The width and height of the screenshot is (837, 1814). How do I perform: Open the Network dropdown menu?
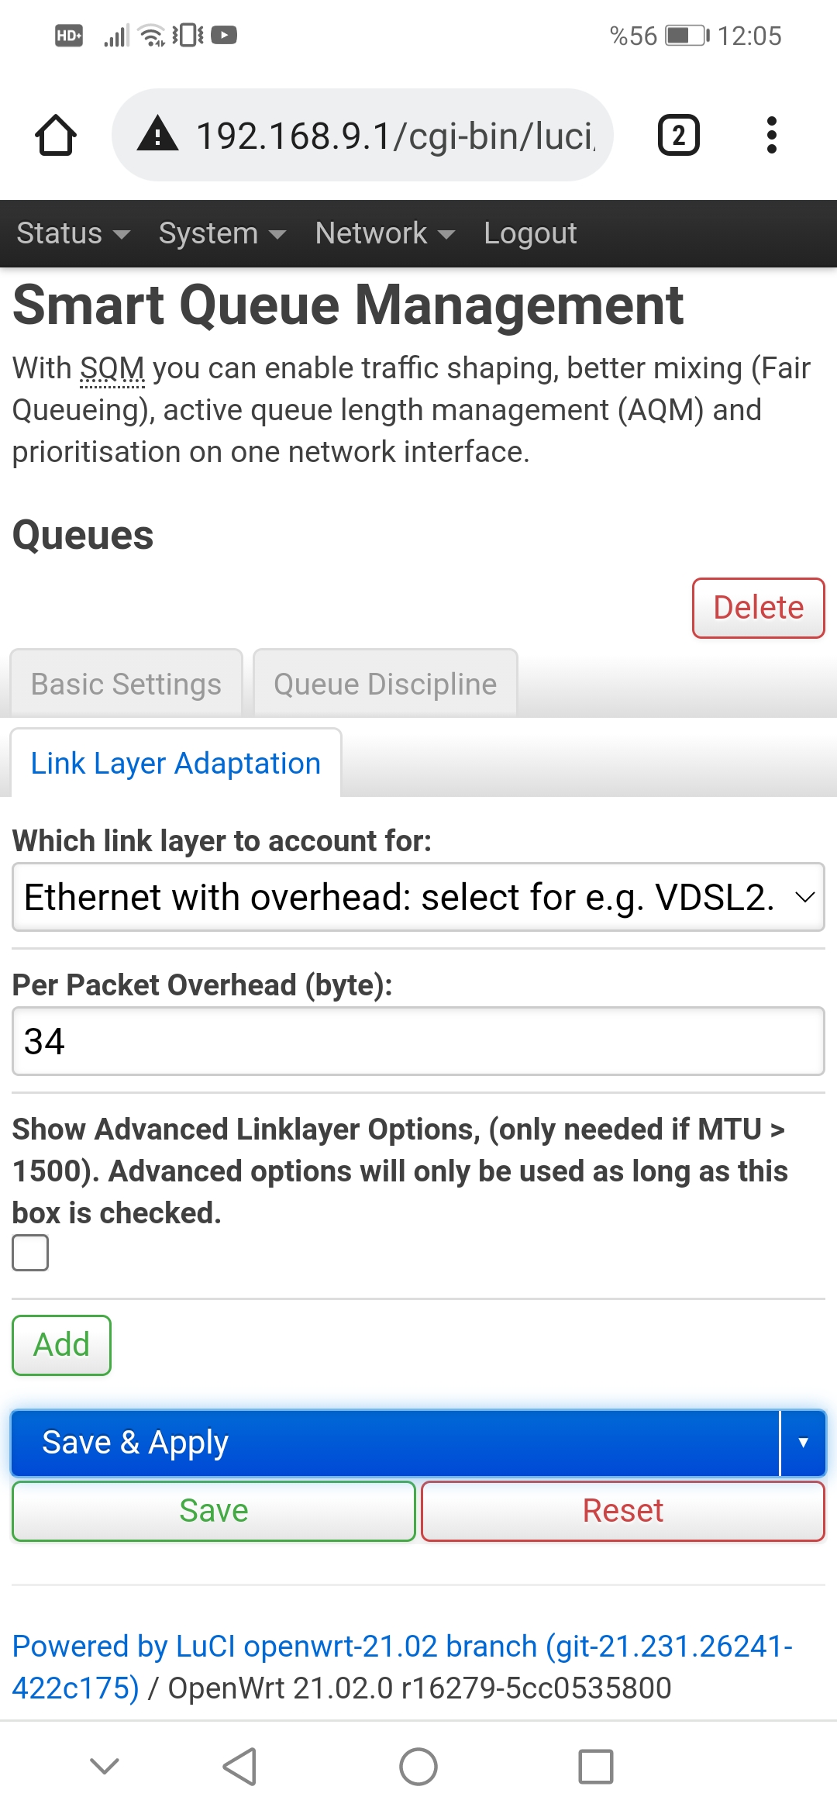(x=385, y=233)
